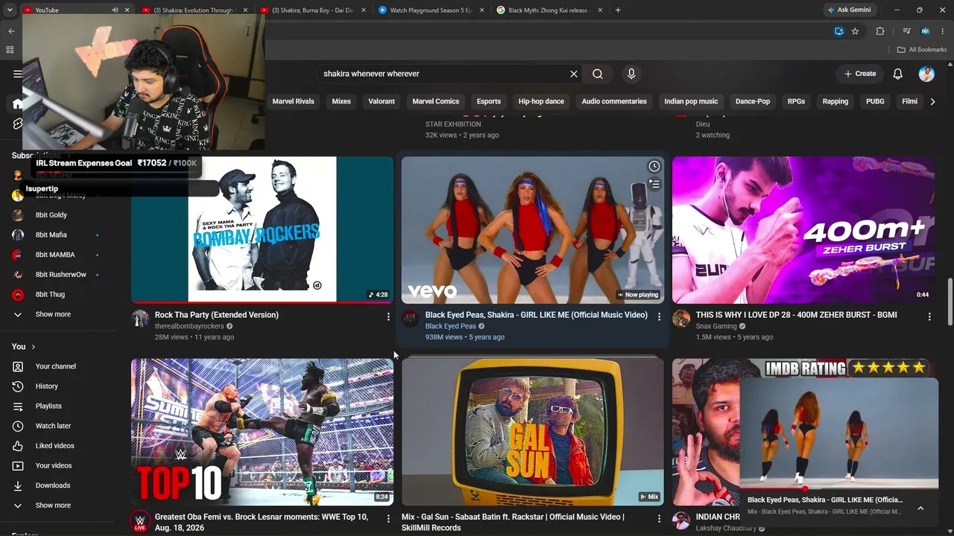Open options menu for Zeher Burst video

pyautogui.click(x=929, y=316)
